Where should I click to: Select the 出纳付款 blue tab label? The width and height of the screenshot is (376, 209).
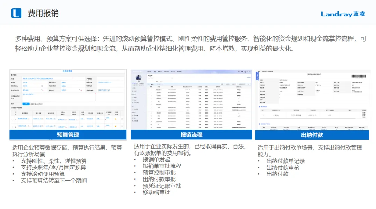[312, 135]
